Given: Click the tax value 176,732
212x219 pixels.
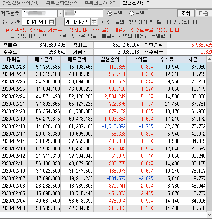Looking at the screenshot, I should (x=198, y=126).
